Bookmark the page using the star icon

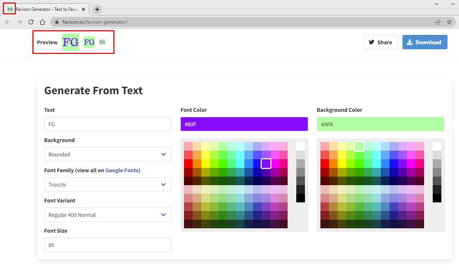point(449,22)
